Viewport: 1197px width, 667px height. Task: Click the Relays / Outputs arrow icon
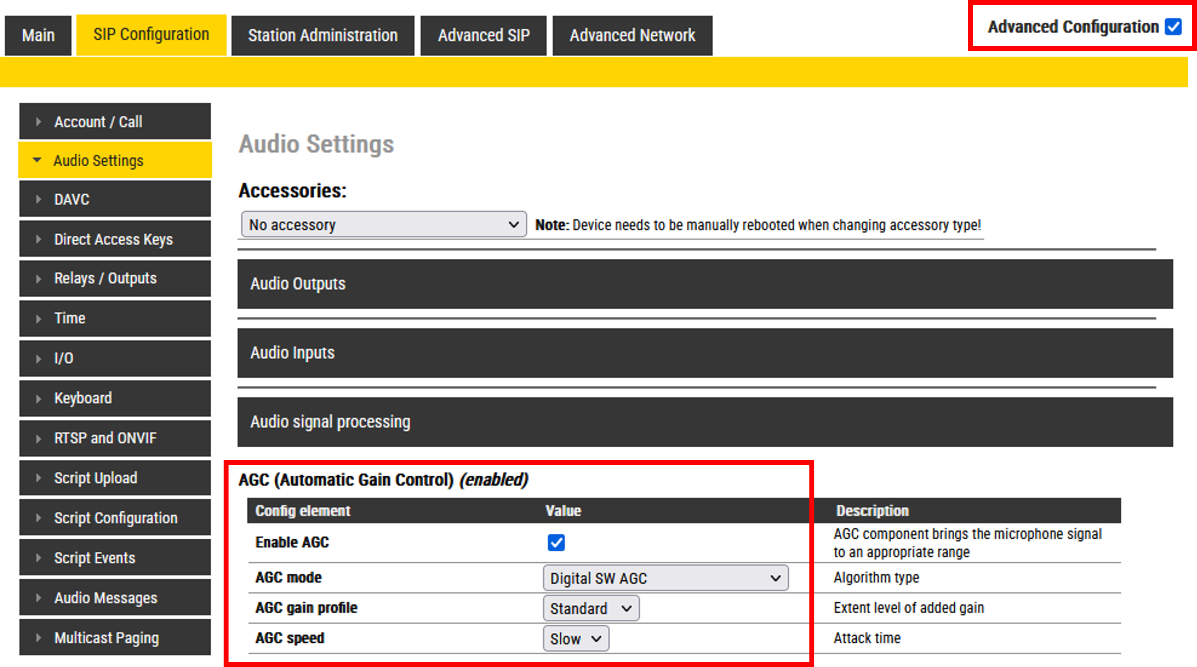pos(38,279)
